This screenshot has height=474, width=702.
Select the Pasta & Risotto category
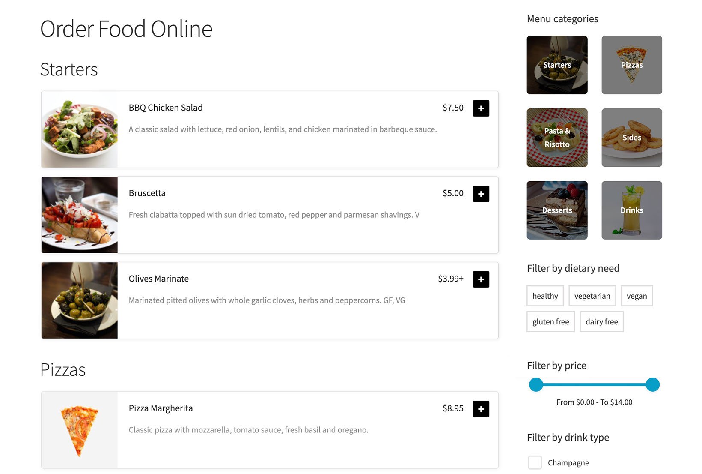557,138
